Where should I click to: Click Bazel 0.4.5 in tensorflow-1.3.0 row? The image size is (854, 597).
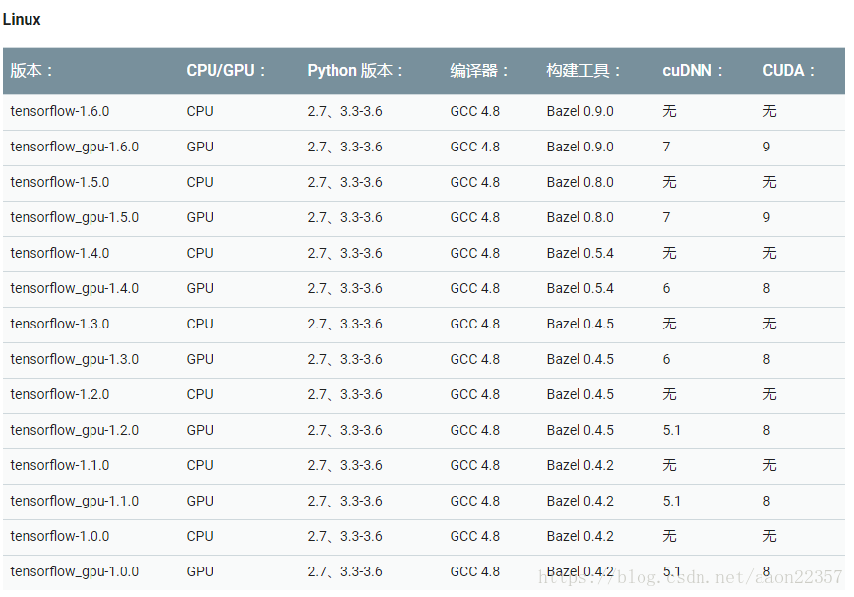tap(580, 324)
